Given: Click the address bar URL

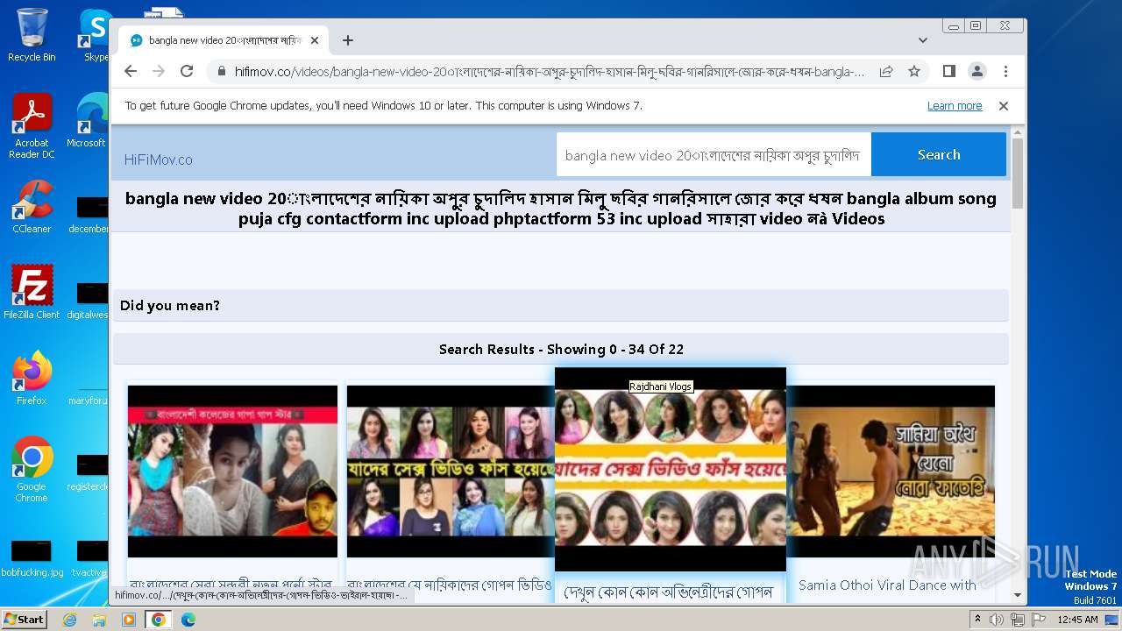Looking at the screenshot, I should pyautogui.click(x=550, y=72).
